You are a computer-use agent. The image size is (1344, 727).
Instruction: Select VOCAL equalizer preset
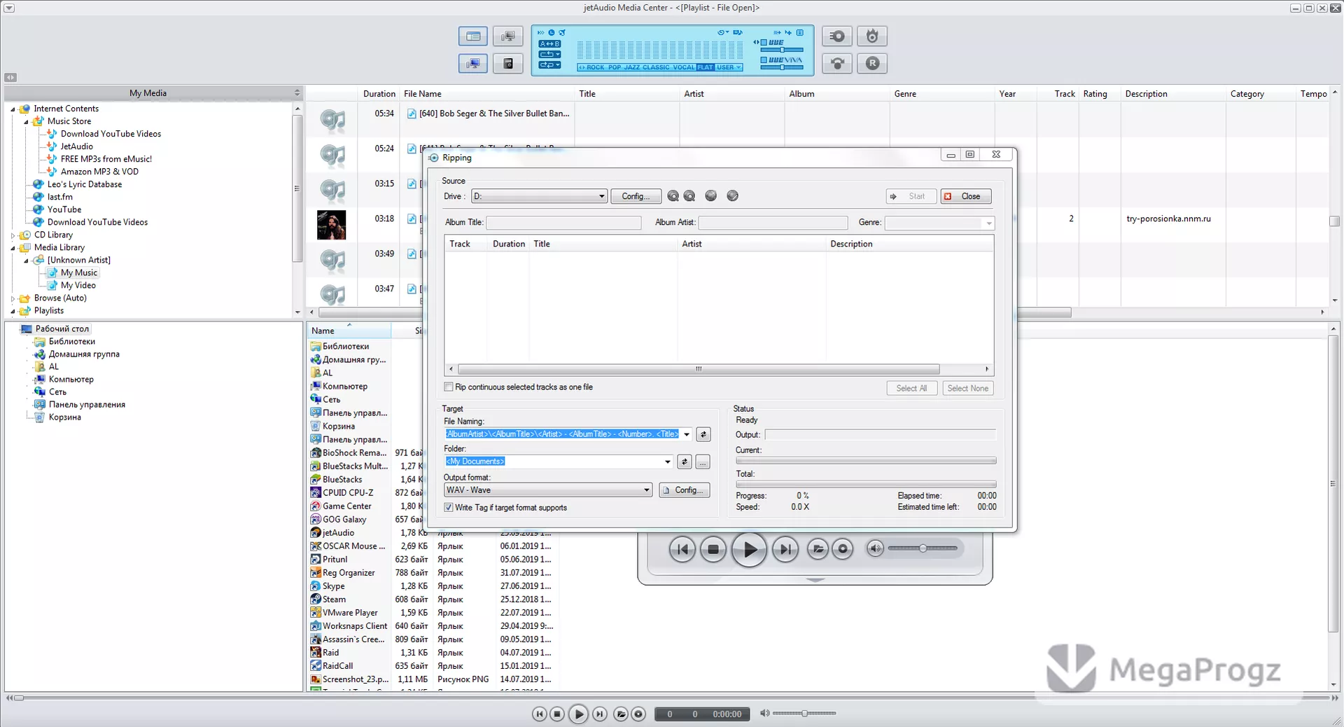click(683, 67)
